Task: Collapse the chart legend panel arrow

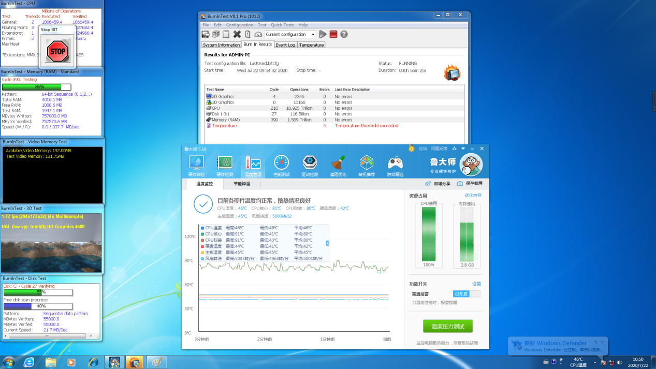Action: pos(327,243)
